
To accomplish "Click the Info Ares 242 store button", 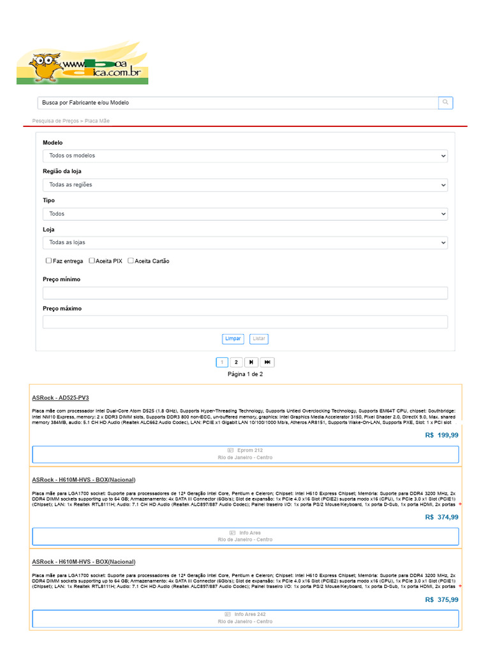I will click(246, 619).
